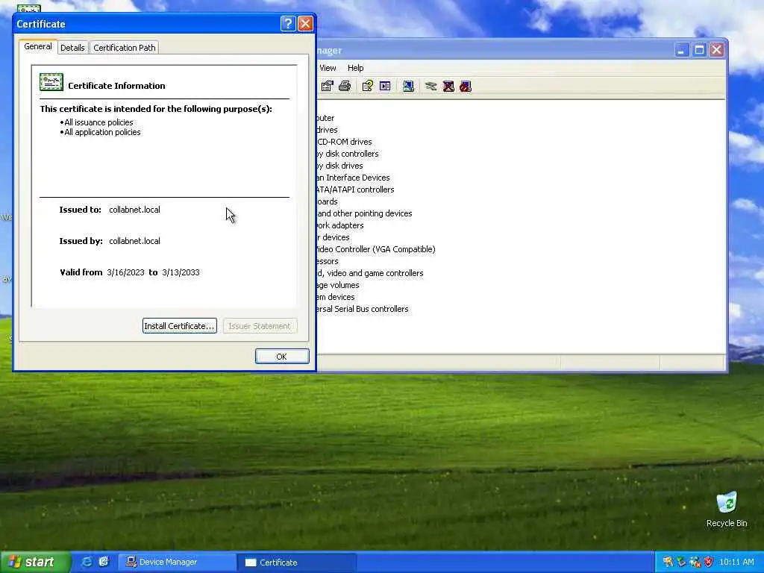Click the 'All issuance policies' text

click(x=98, y=122)
